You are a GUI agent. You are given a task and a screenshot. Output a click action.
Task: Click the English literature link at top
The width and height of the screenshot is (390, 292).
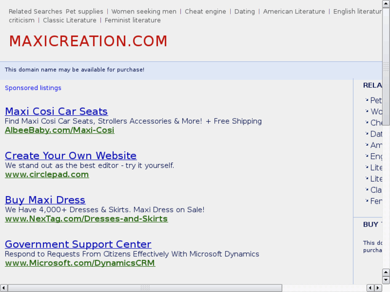pyautogui.click(x=358, y=12)
